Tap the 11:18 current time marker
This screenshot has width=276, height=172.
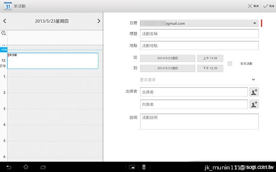(4, 50)
